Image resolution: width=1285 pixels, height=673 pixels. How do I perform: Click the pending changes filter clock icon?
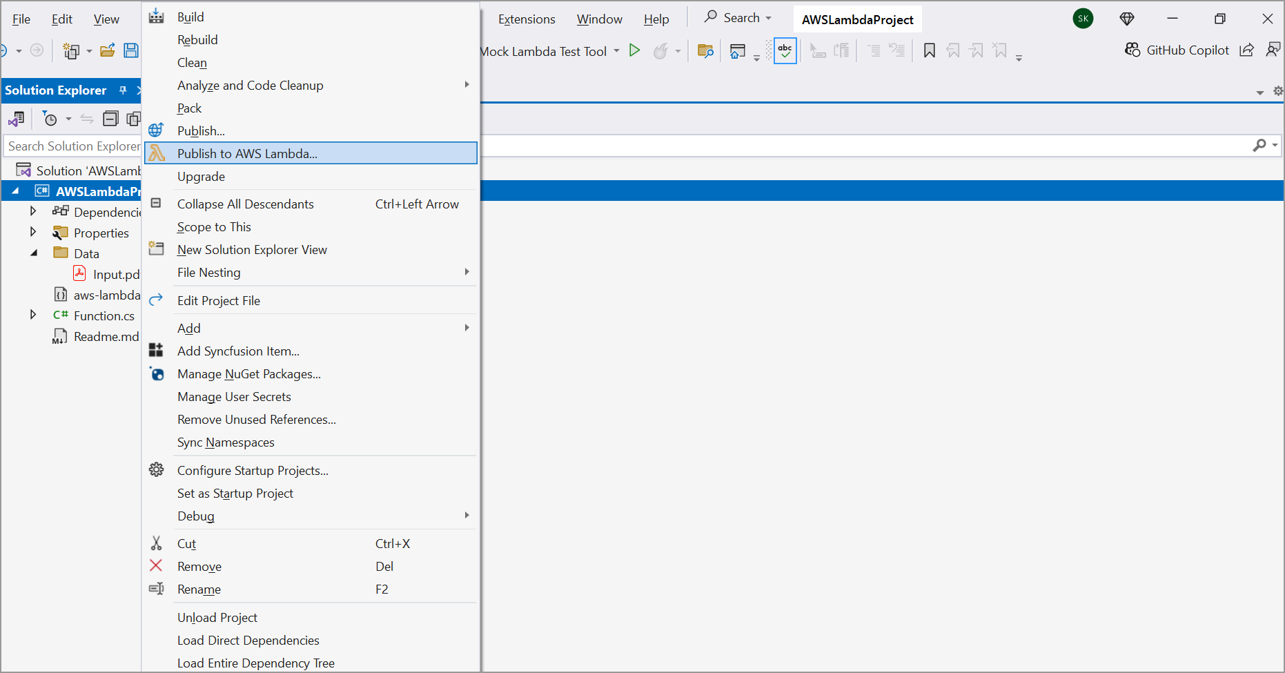click(50, 119)
